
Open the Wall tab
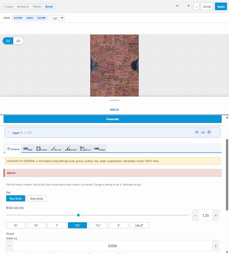[28, 149]
